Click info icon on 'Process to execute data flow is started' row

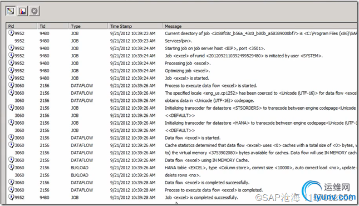click(11, 85)
